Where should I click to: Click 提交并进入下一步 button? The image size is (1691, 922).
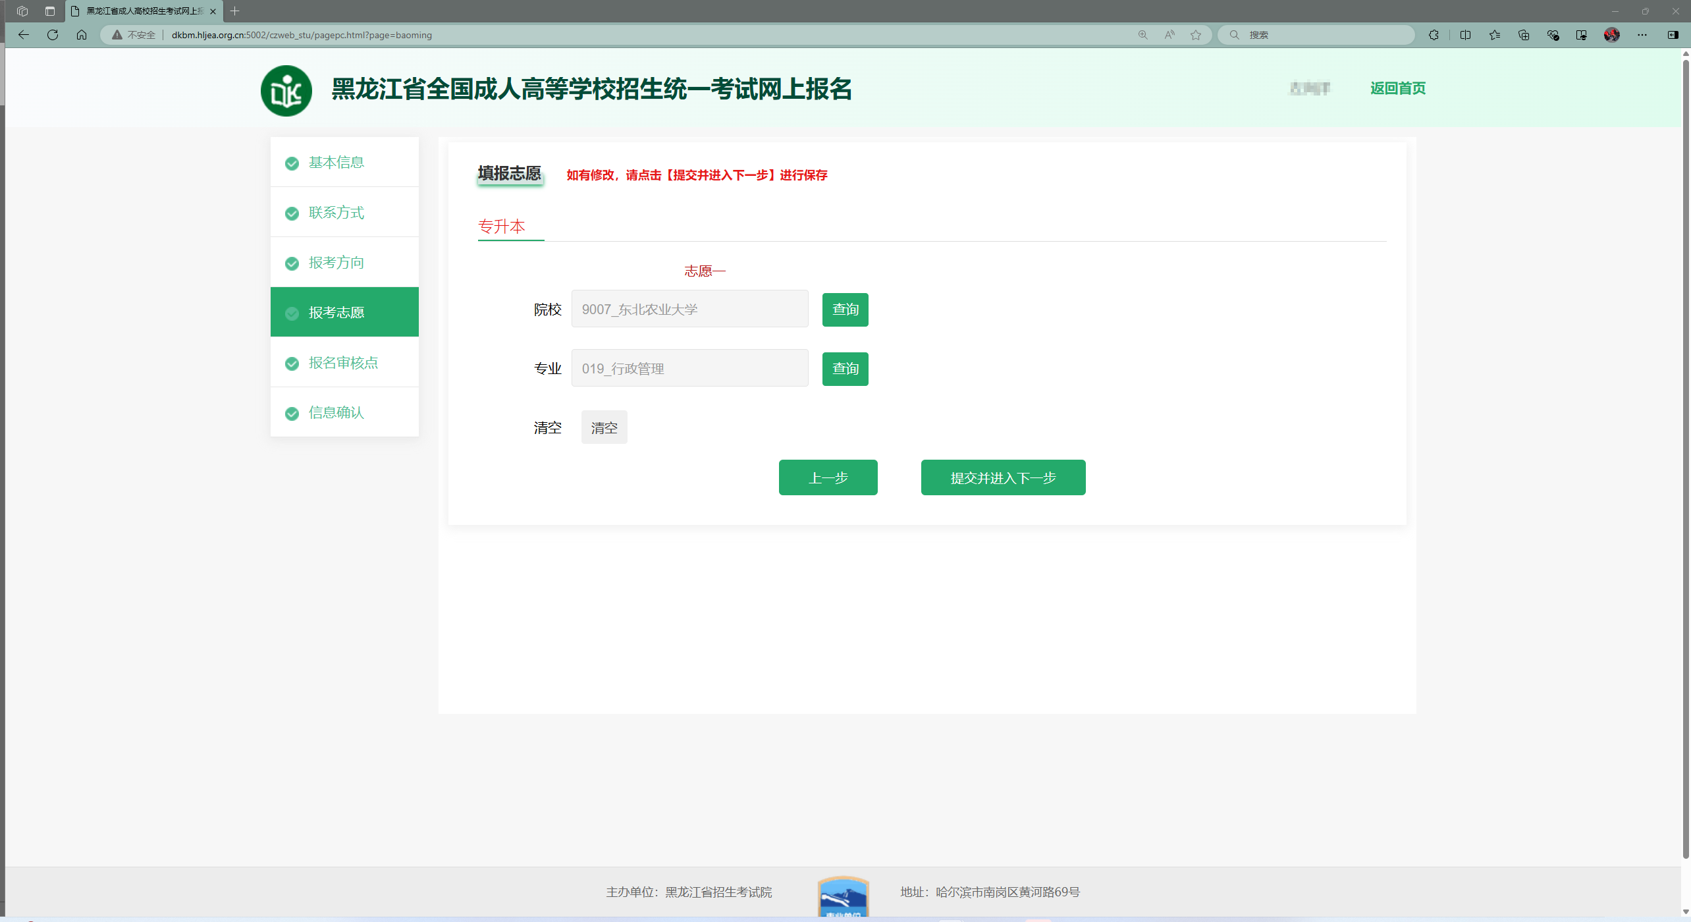point(1003,477)
